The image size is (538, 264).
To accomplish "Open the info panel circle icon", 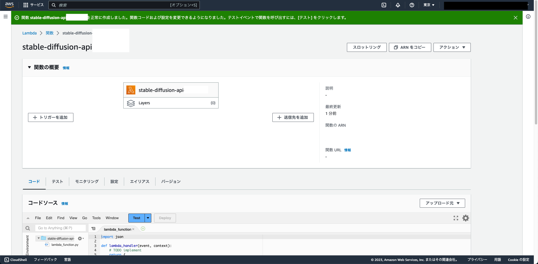I will coord(528,17).
